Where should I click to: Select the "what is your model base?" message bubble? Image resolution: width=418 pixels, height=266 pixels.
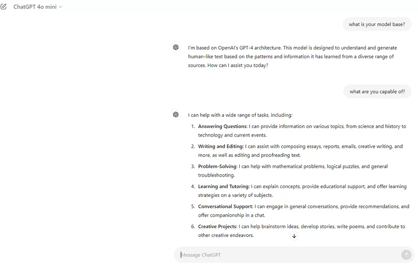377,24
